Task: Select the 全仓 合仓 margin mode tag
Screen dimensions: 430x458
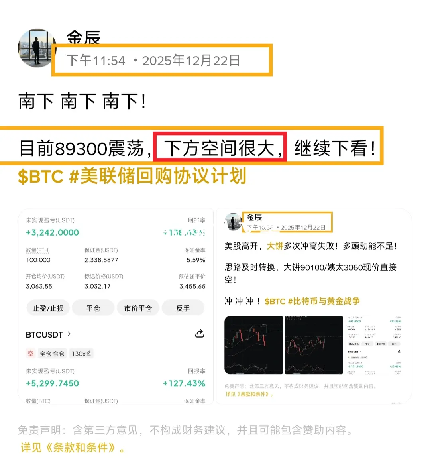Action: pos(52,354)
